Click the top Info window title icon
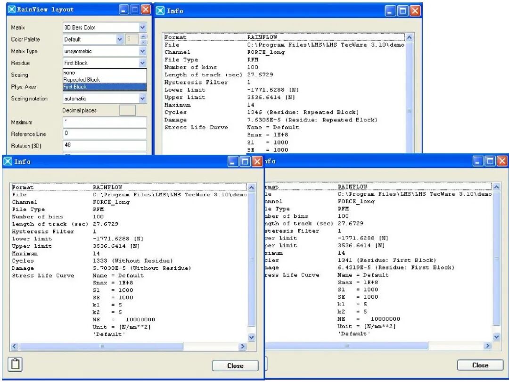This screenshot has width=509, height=382. pos(160,11)
